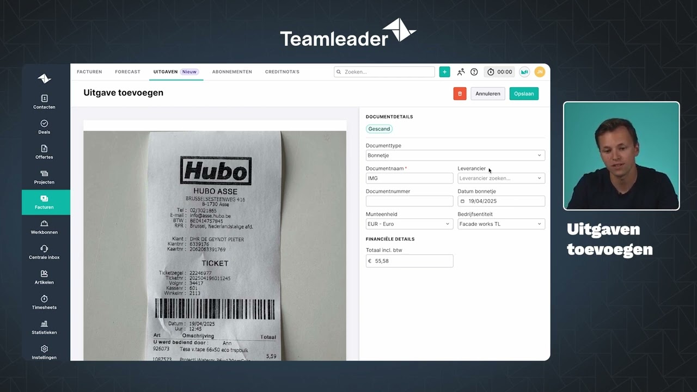The width and height of the screenshot is (697, 392).
Task: Switch to the Facturen tab
Action: pyautogui.click(x=89, y=72)
